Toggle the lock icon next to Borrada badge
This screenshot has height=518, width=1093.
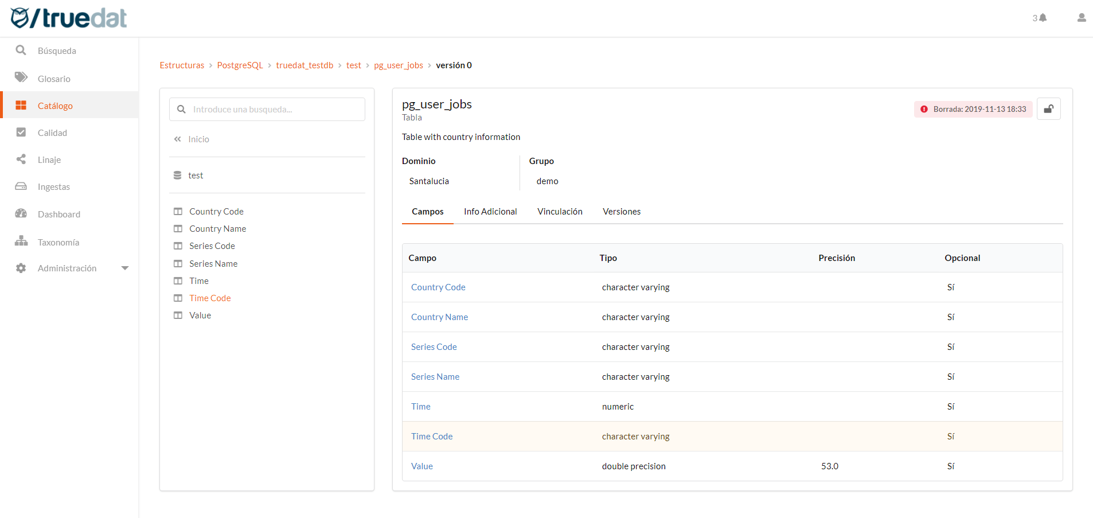1049,108
